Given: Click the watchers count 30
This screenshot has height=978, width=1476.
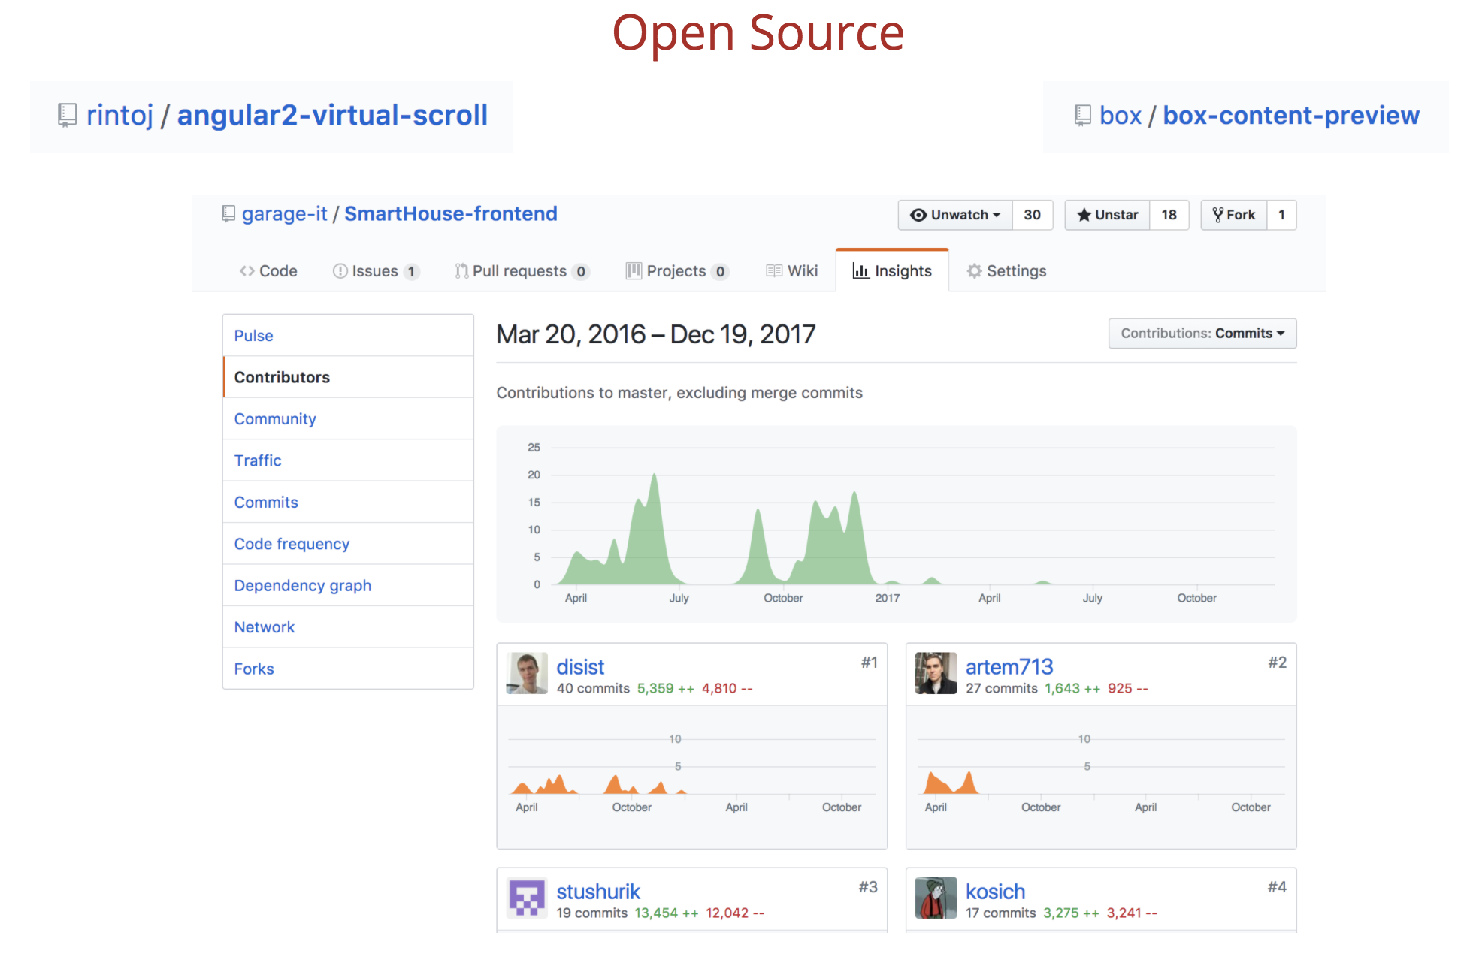Looking at the screenshot, I should (x=1032, y=215).
